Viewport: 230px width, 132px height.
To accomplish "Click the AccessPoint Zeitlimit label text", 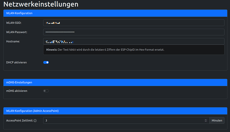I will (x=20, y=121).
